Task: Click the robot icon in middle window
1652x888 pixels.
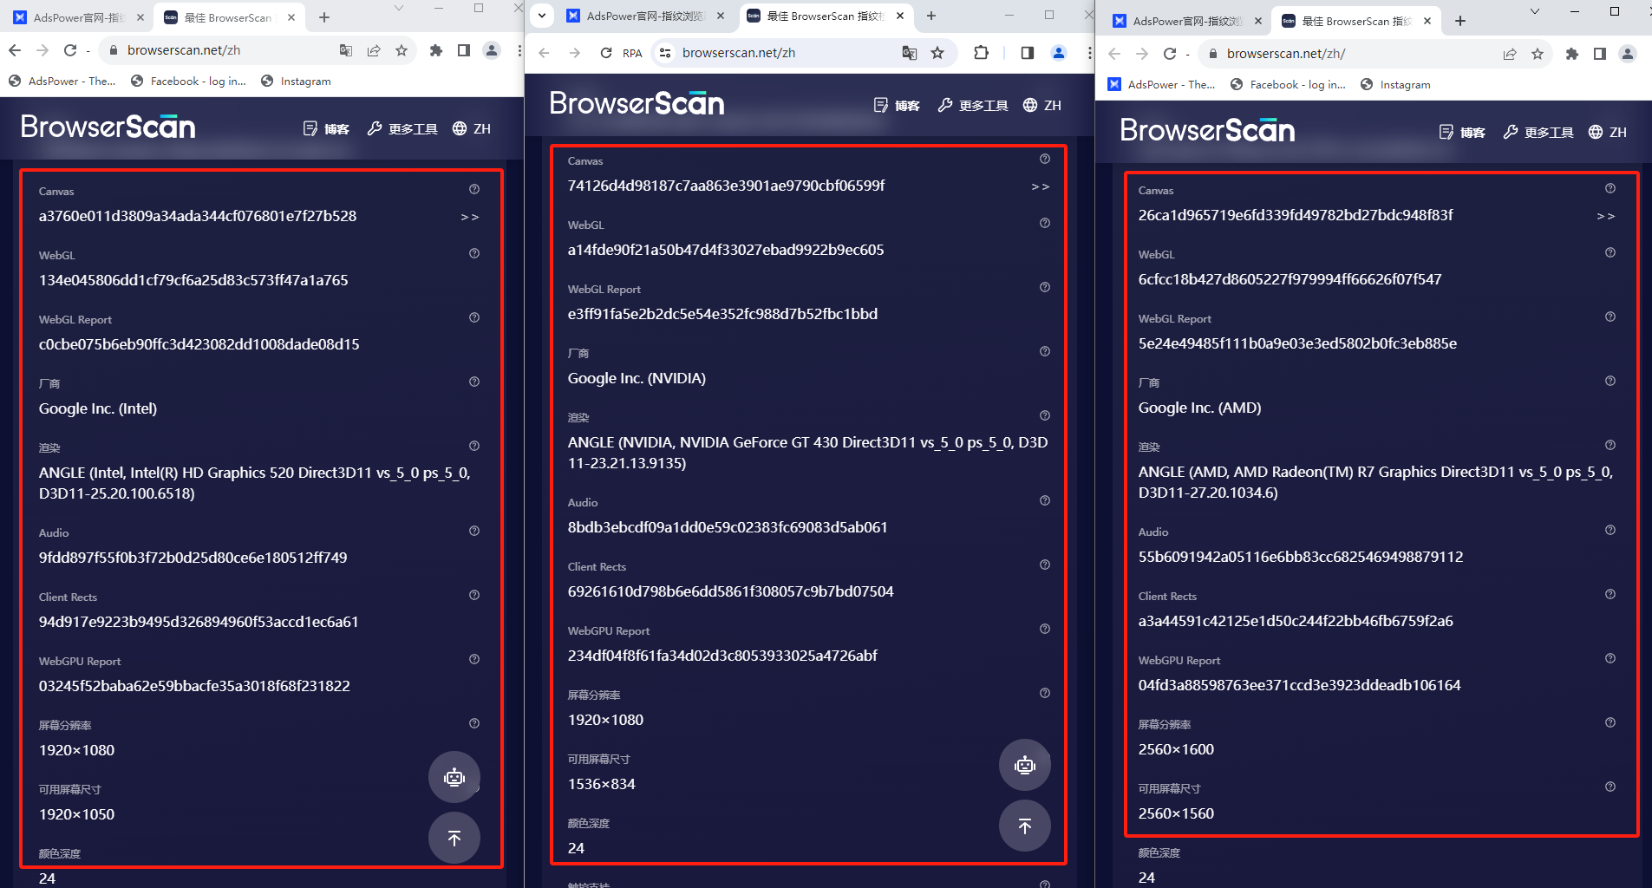Action: tap(1024, 765)
